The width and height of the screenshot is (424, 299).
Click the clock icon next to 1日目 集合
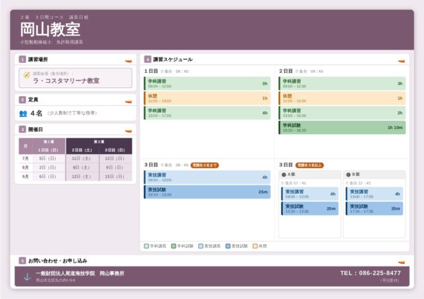162,71
